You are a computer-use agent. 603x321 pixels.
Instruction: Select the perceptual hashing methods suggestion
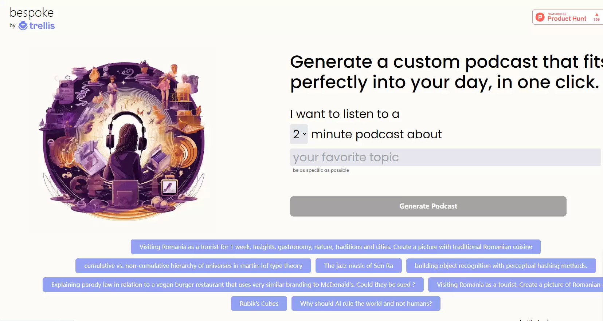[501, 266]
